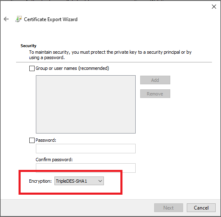Open the Encryption dropdown TripleDES-SHA1
221x217 pixels.
[79, 181]
